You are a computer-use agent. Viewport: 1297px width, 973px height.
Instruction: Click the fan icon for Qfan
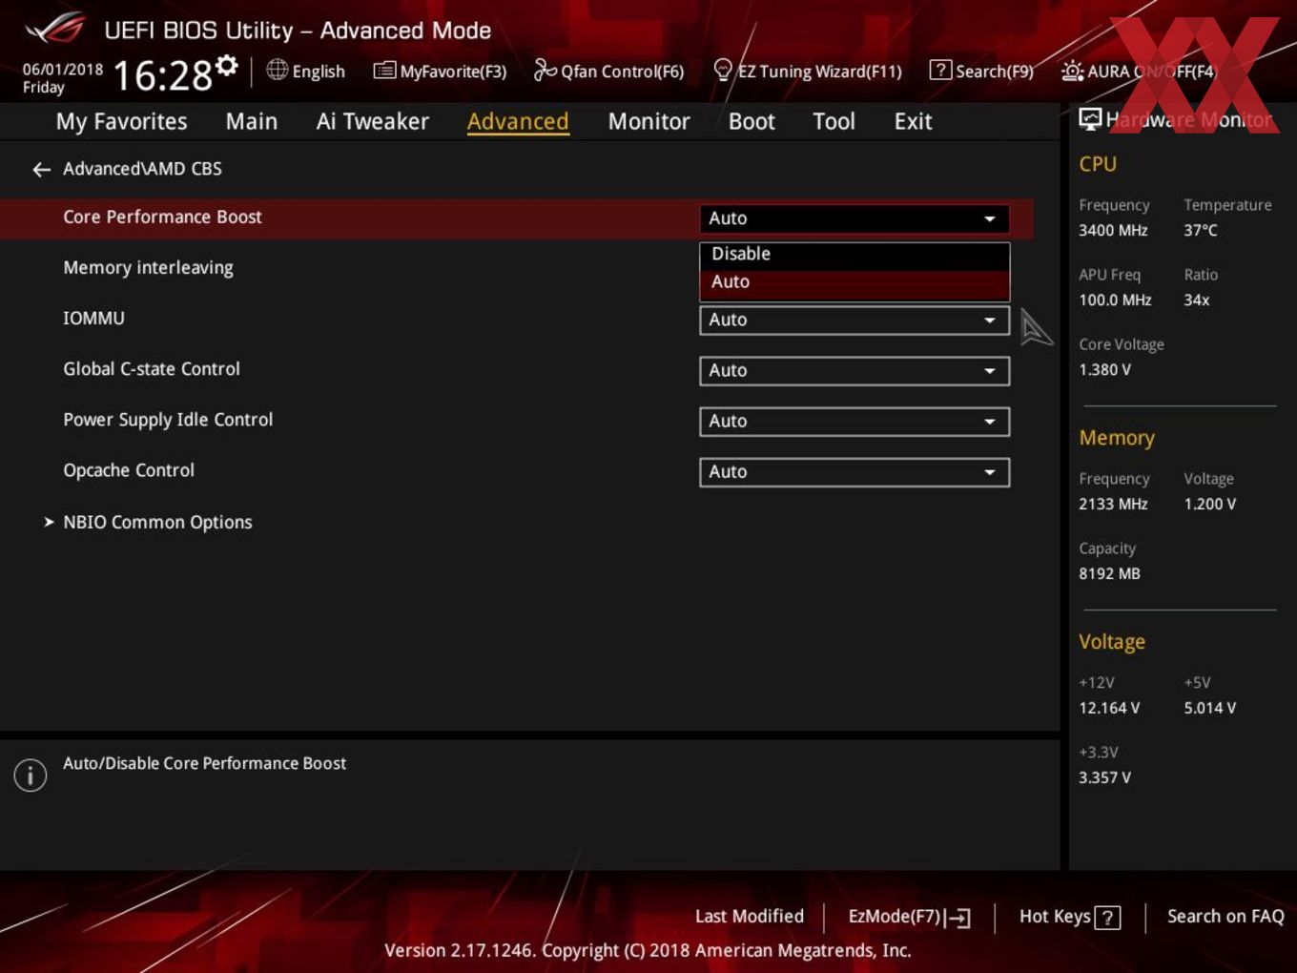pos(545,70)
